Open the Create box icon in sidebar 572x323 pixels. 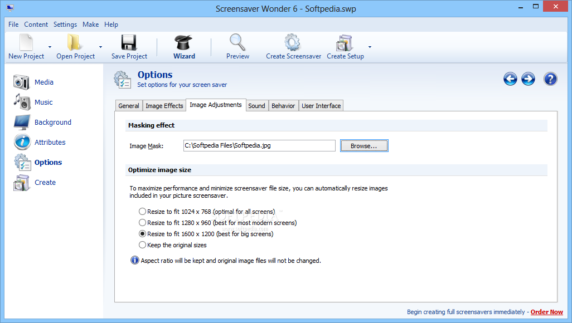click(22, 183)
